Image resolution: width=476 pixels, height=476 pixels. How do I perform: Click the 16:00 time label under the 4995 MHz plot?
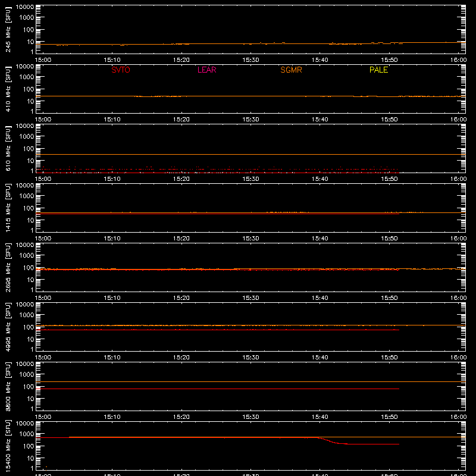click(458, 358)
